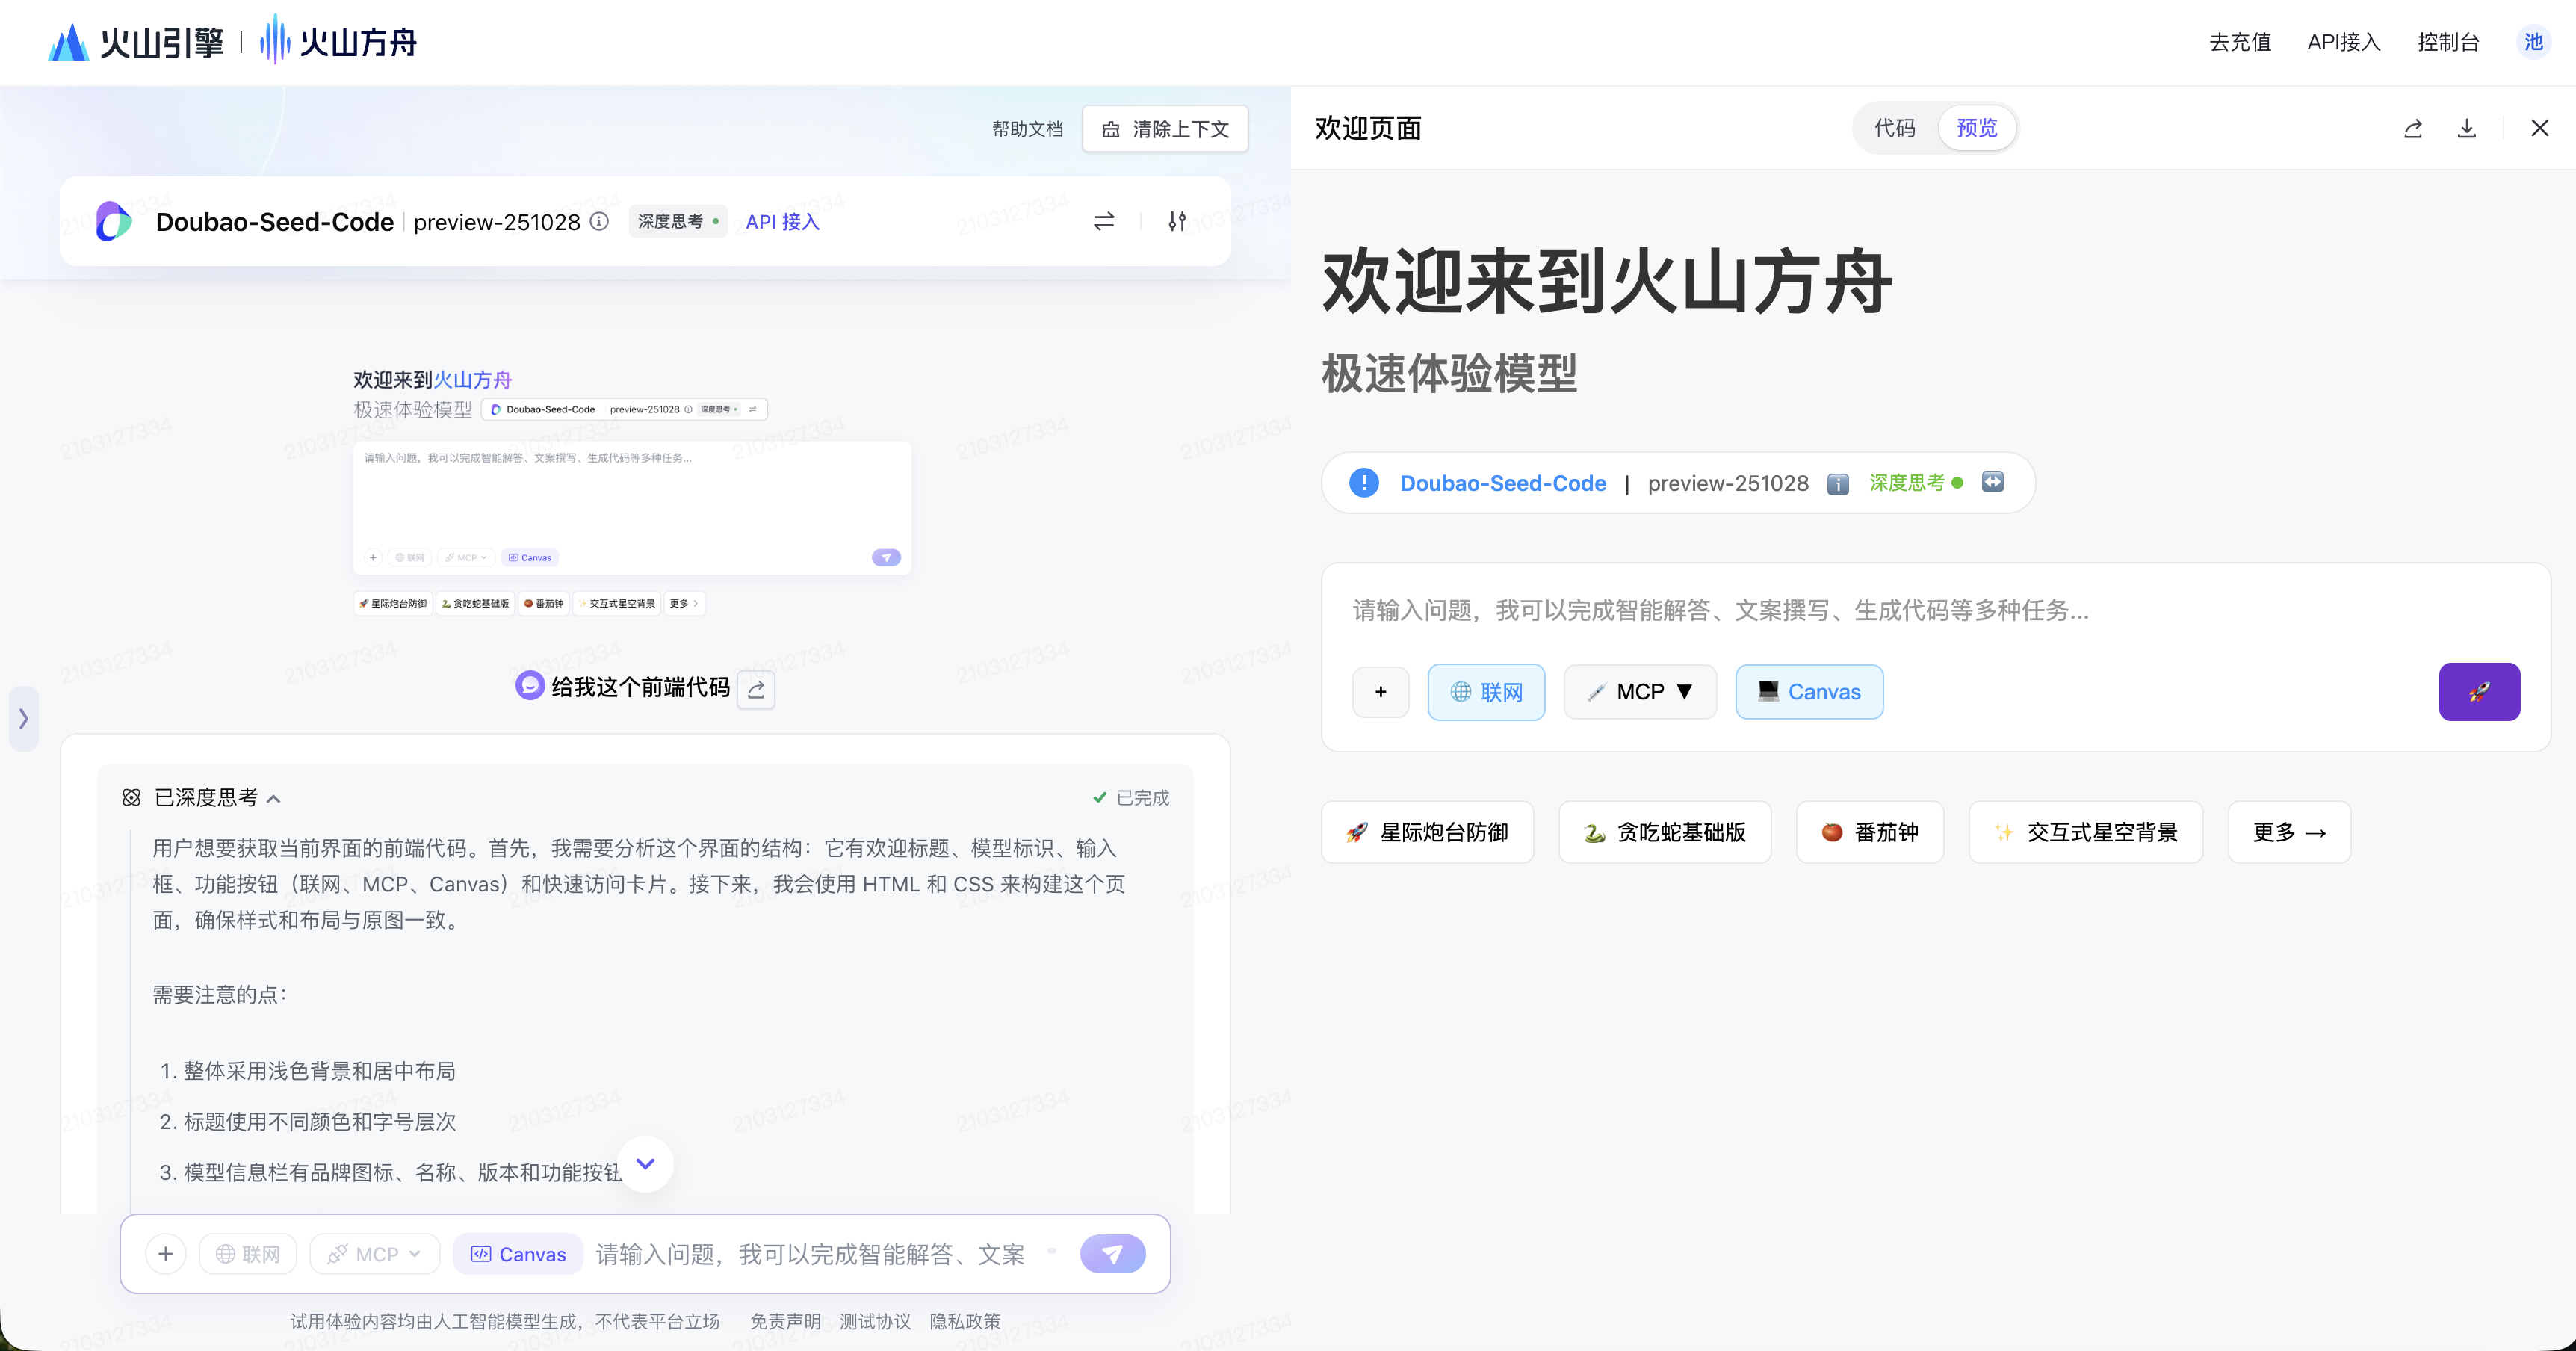Viewport: 2576px width, 1351px height.
Task: Click the info emoji icon in preview model bar
Action: pyautogui.click(x=1838, y=484)
